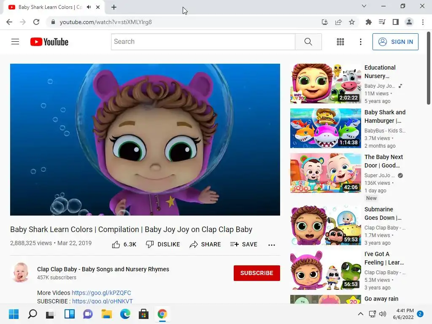Viewport: 432px width, 324px height.
Task: Select the Baby Shark Learn Colors tab
Action: 50,7
